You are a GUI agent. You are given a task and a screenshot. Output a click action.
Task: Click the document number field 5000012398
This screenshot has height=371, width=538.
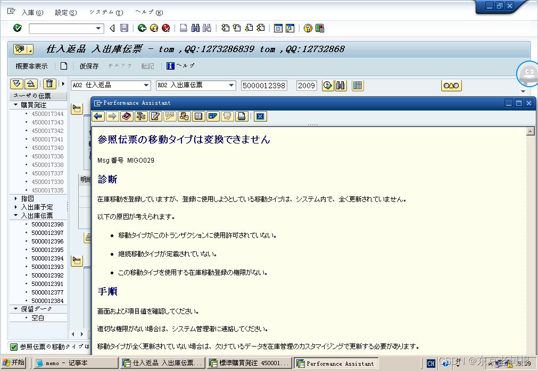[263, 86]
